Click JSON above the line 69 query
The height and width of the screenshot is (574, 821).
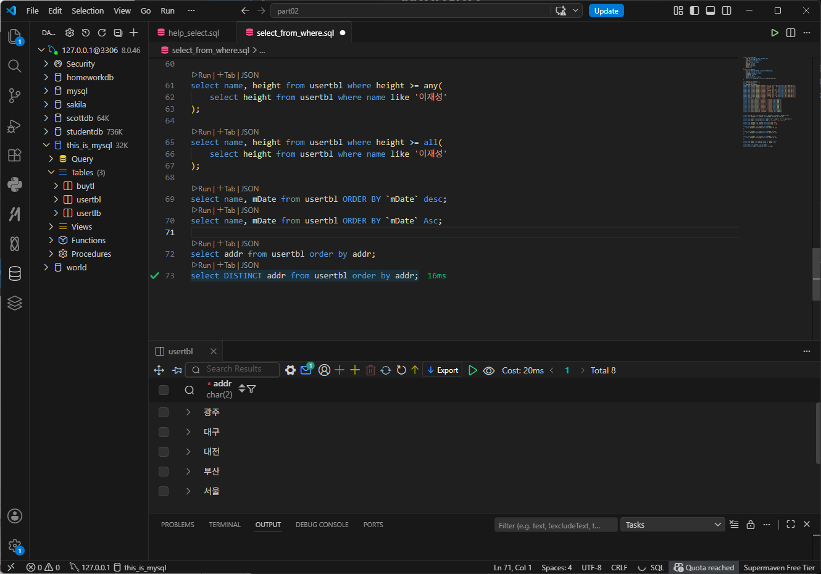(250, 188)
